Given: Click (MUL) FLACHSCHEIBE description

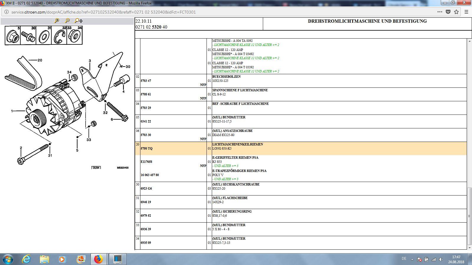Looking at the screenshot, I should click(x=230, y=198).
